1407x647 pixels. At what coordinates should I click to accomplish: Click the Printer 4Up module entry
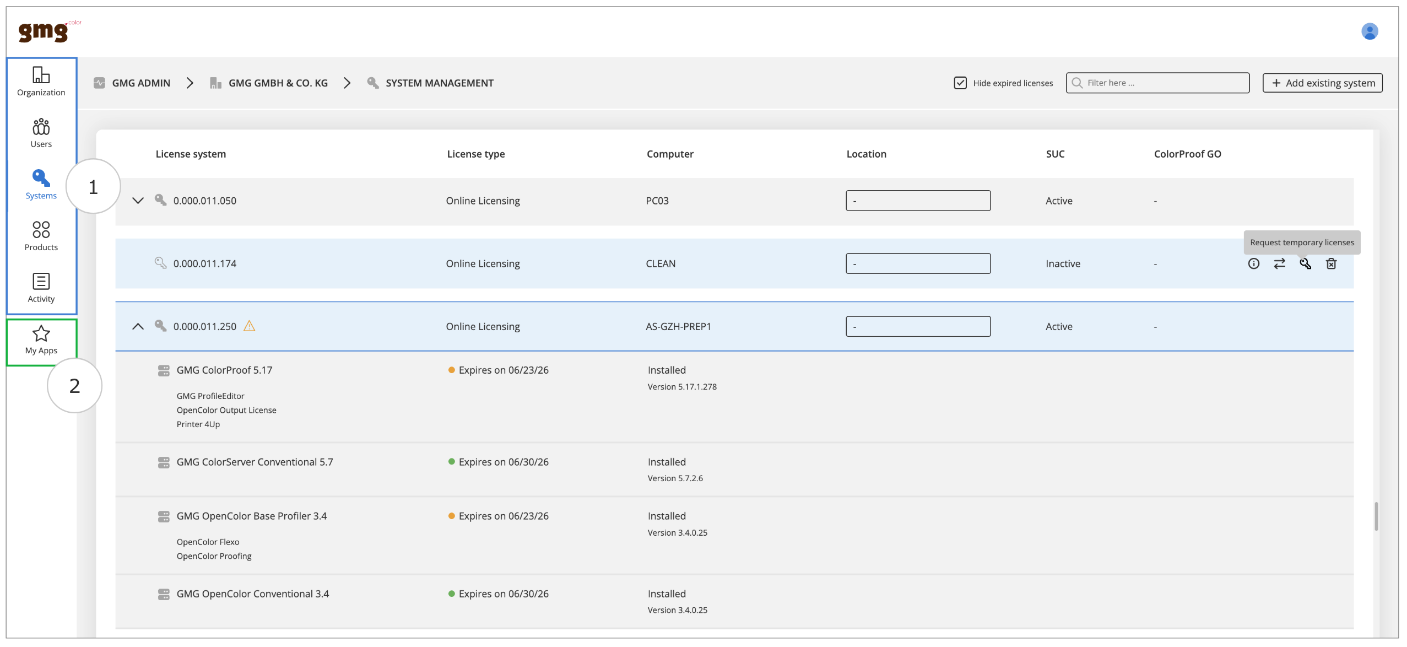click(198, 424)
